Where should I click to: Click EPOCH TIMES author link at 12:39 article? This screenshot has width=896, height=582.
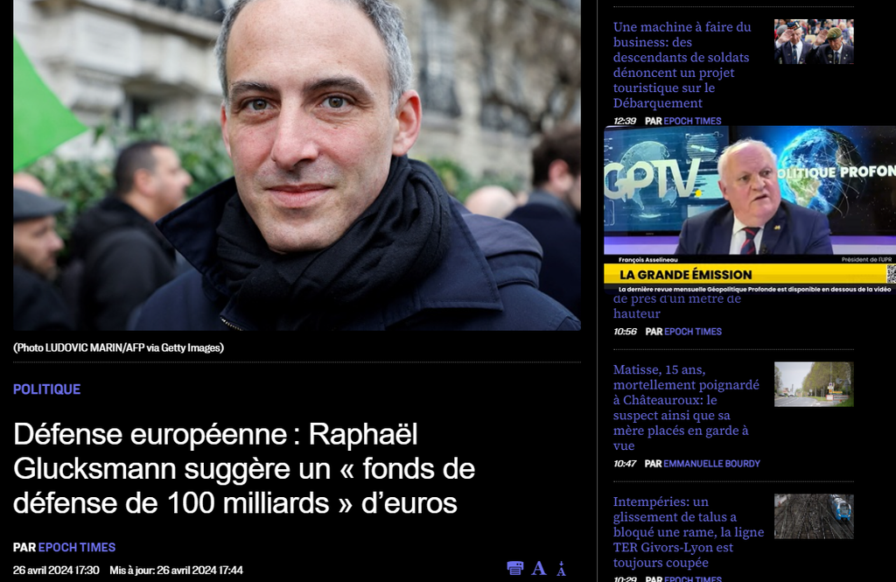coord(692,121)
